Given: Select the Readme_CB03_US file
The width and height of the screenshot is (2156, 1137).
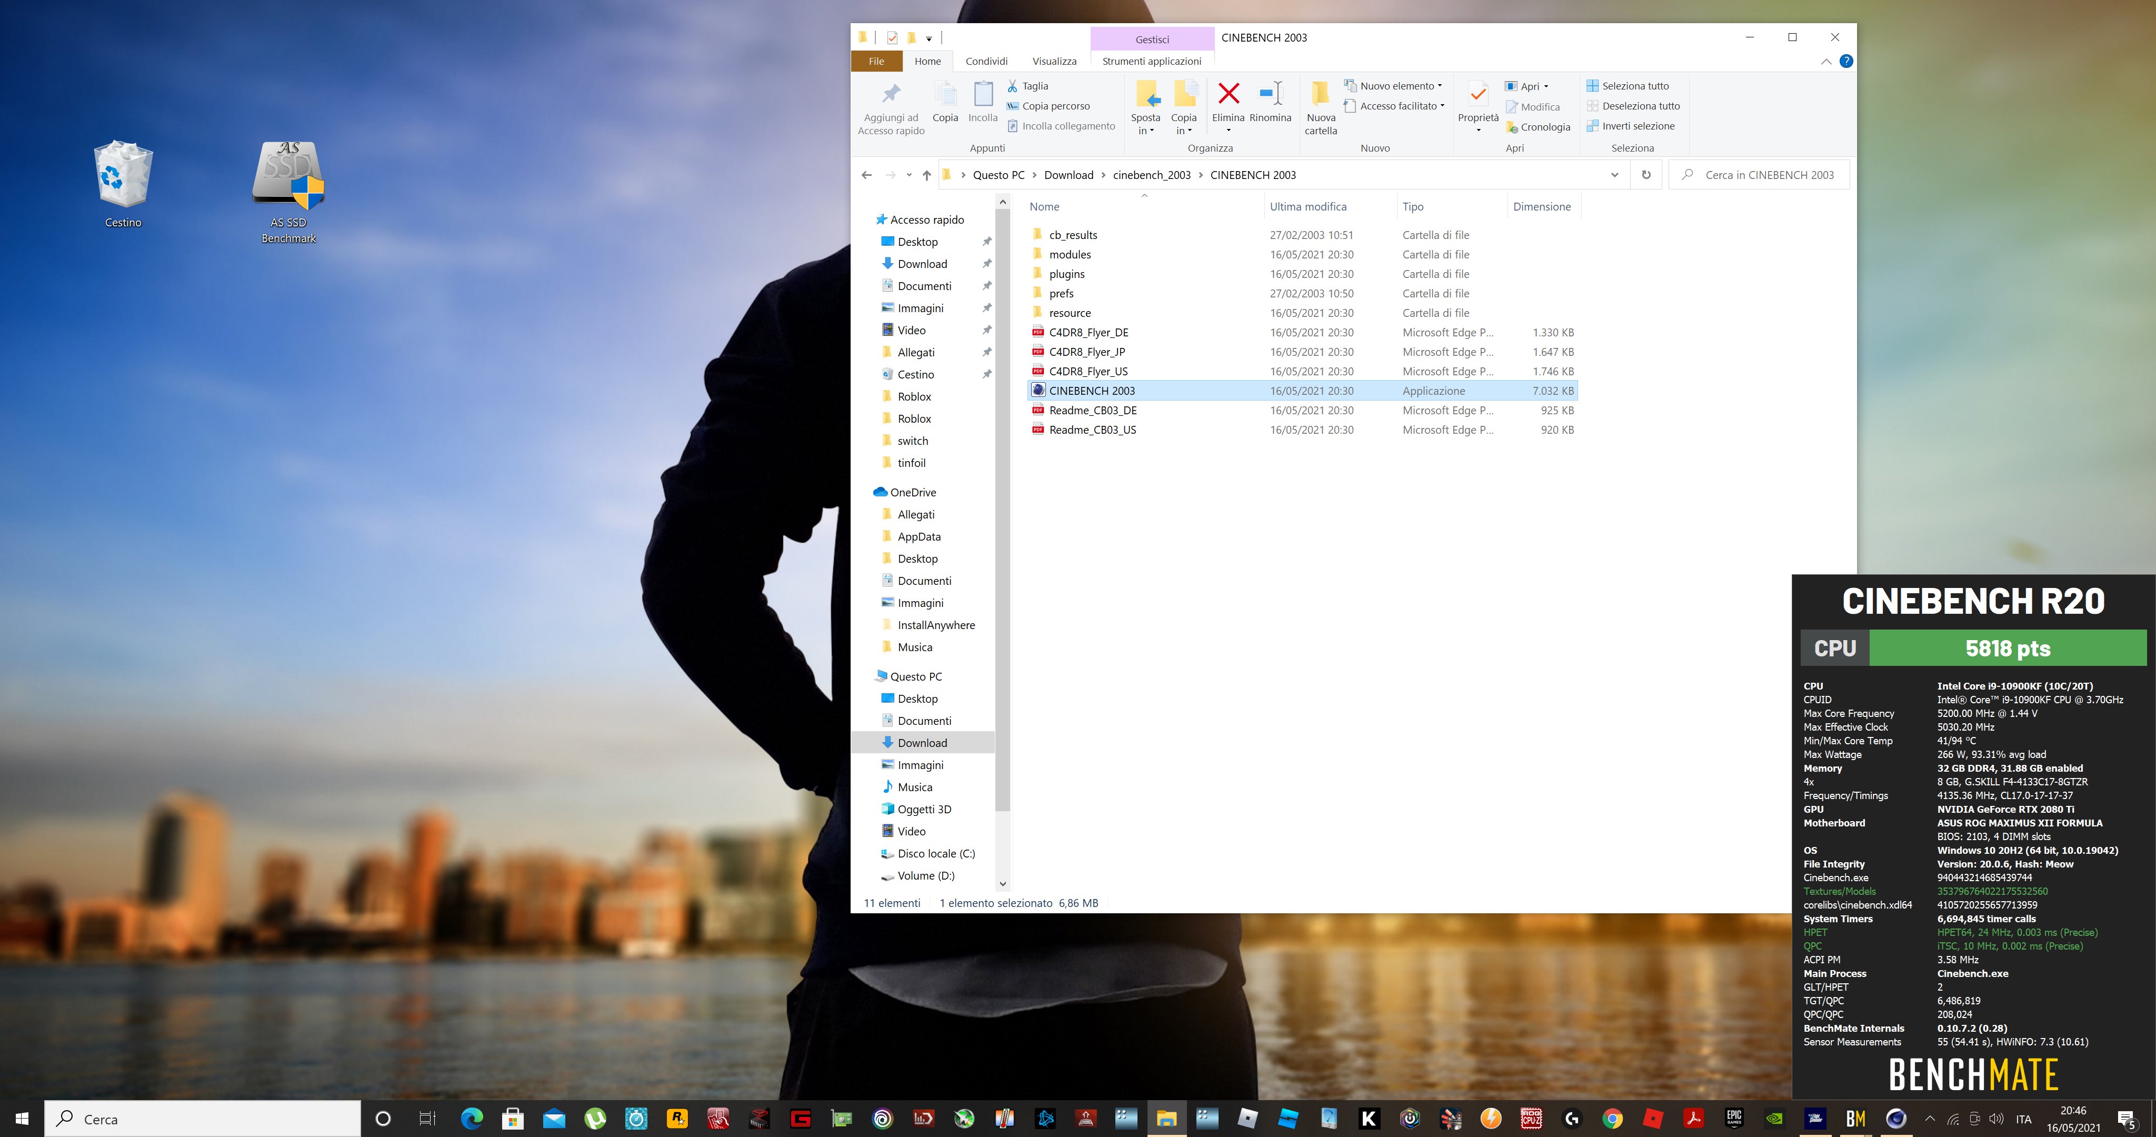Looking at the screenshot, I should (x=1302, y=430).
